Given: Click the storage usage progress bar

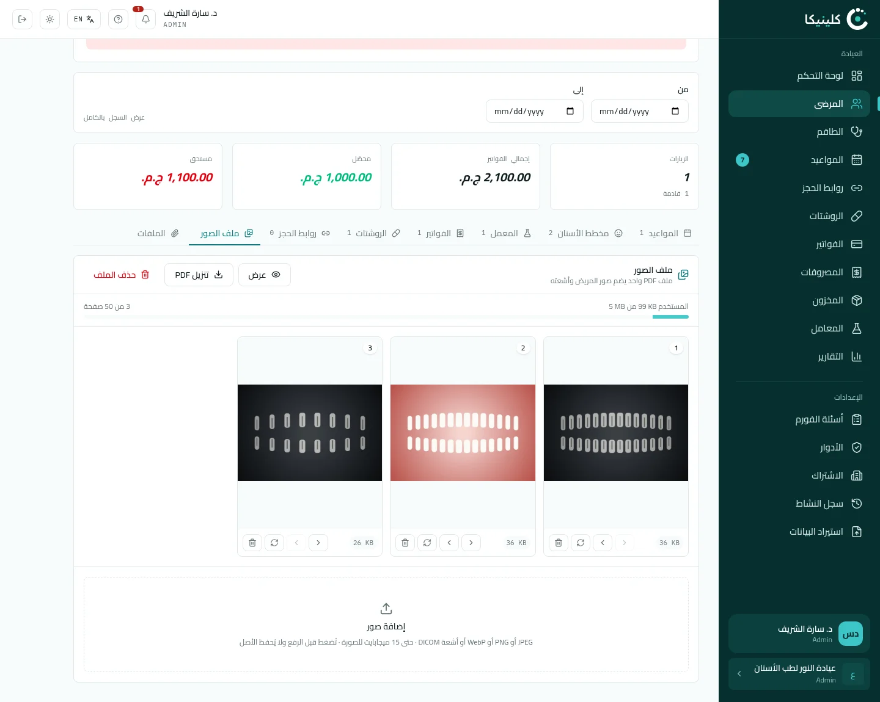Looking at the screenshot, I should (386, 317).
